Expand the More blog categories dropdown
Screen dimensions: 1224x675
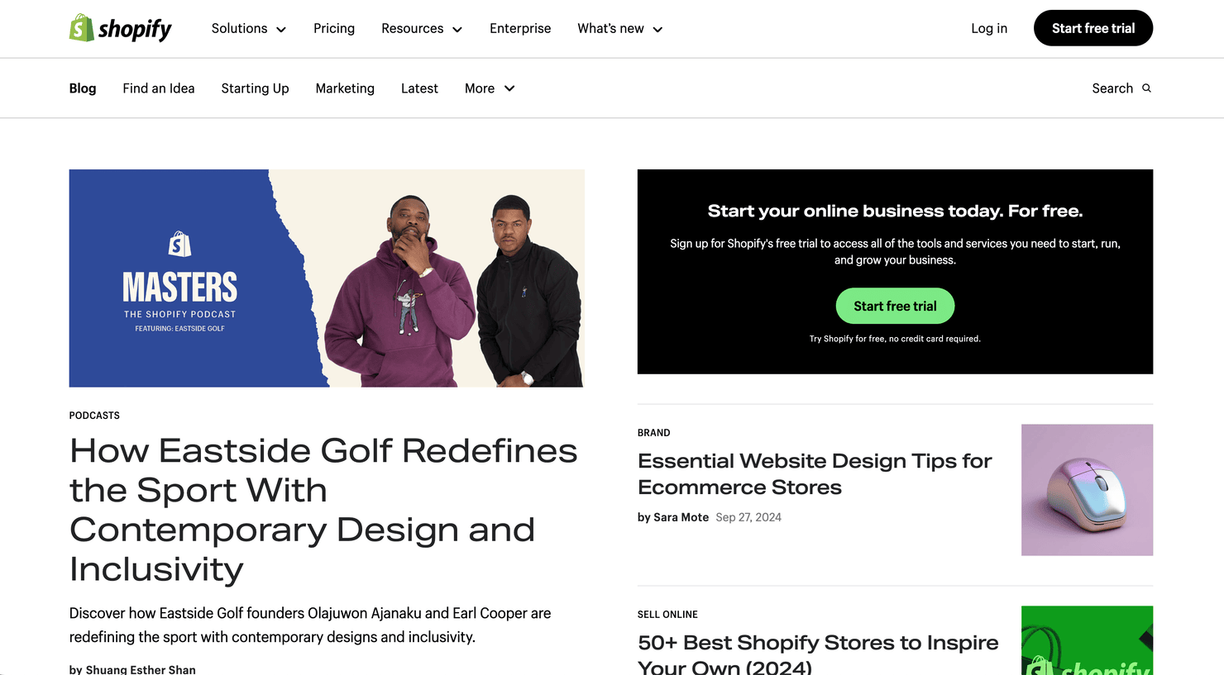490,88
